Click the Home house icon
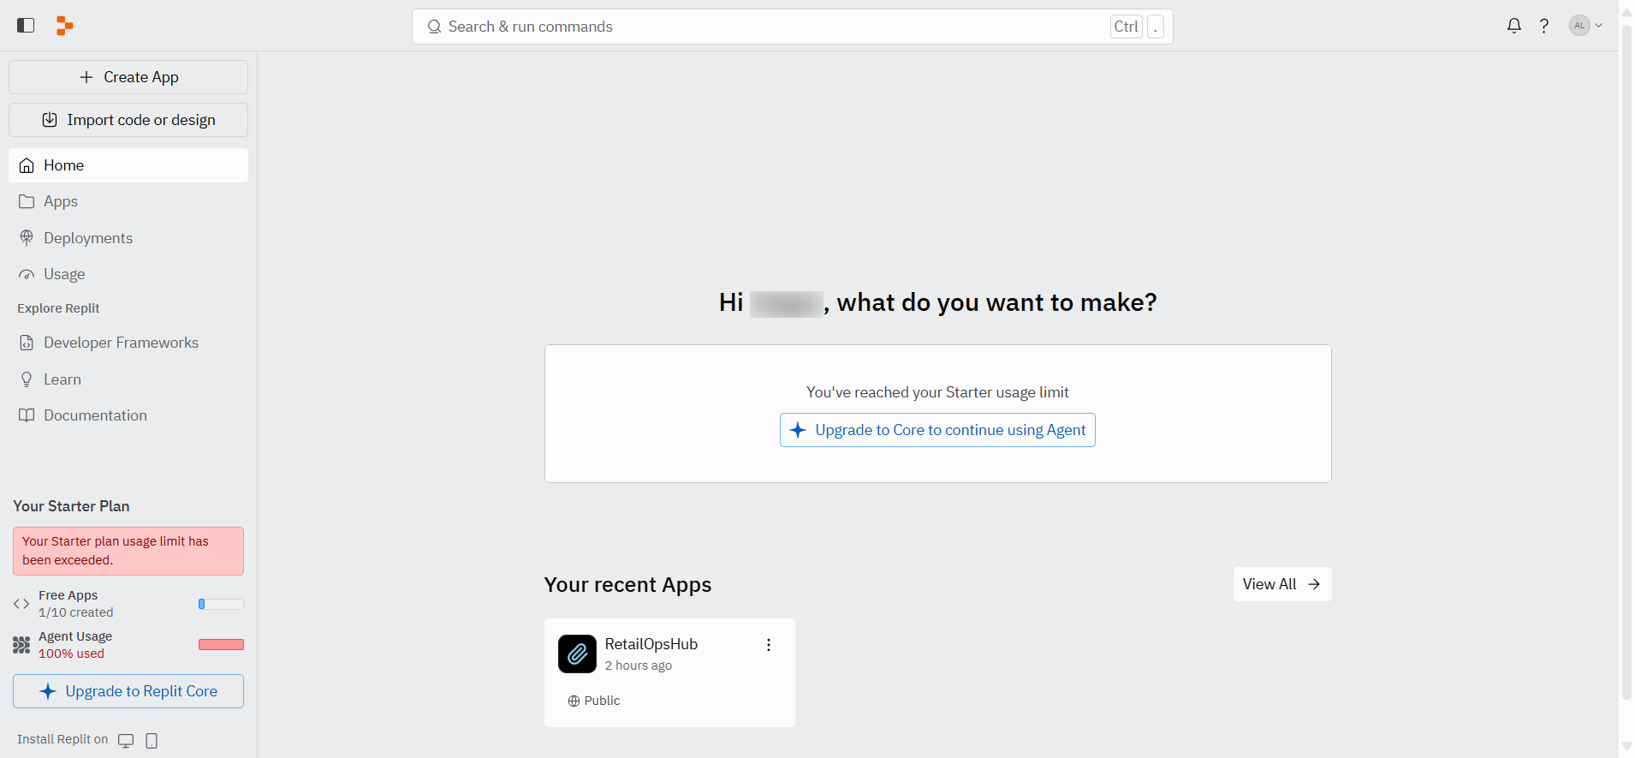Image resolution: width=1635 pixels, height=758 pixels. [x=27, y=165]
